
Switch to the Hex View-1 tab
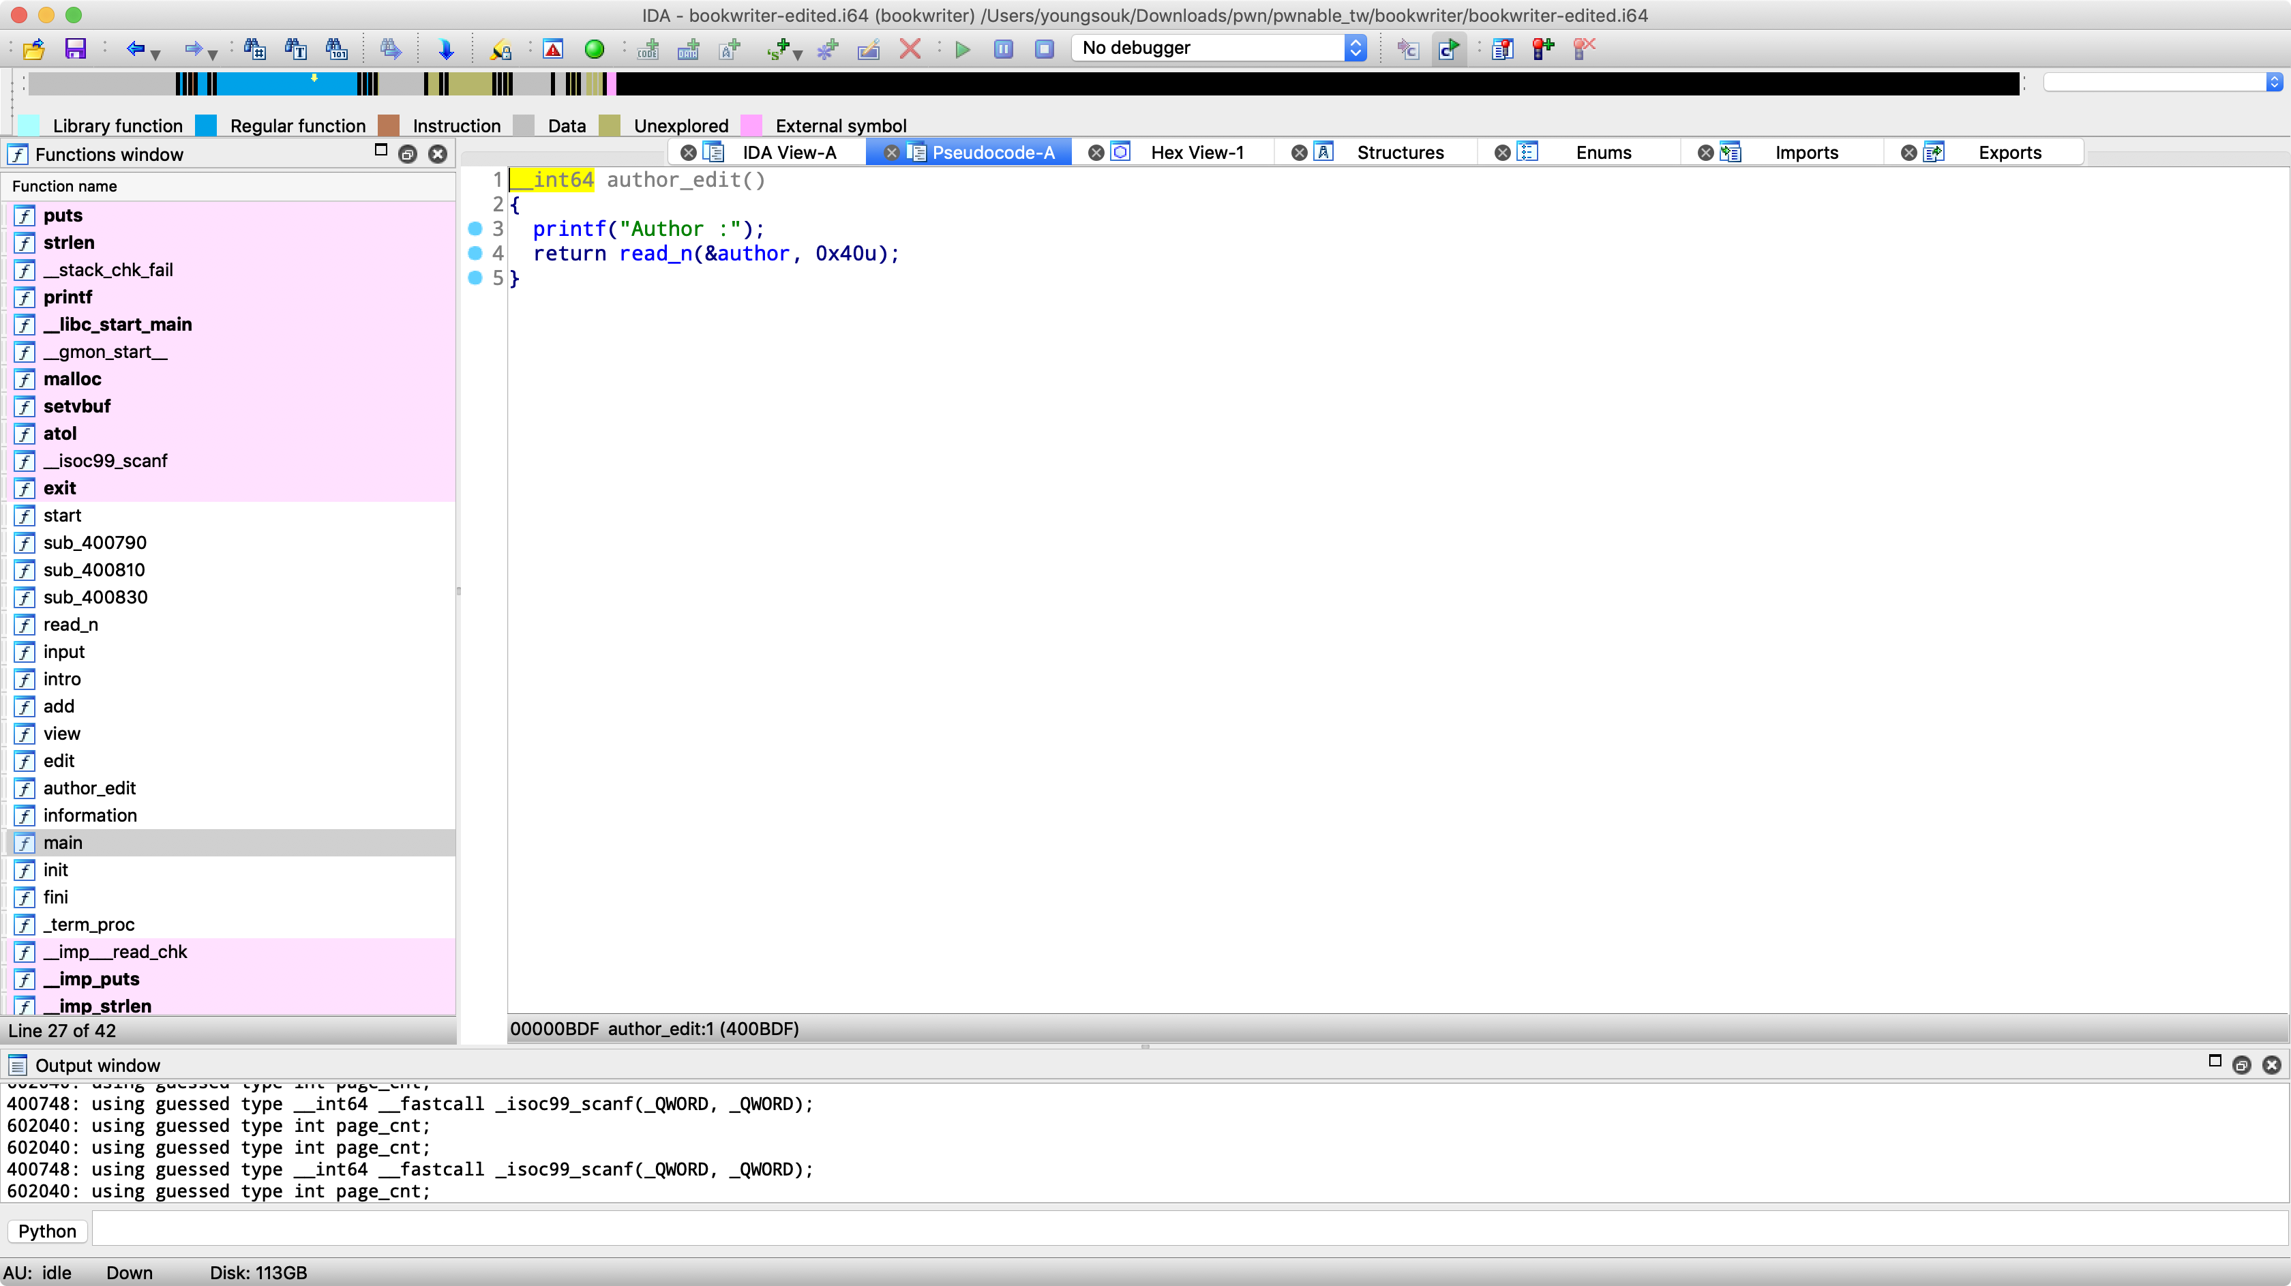(x=1196, y=152)
